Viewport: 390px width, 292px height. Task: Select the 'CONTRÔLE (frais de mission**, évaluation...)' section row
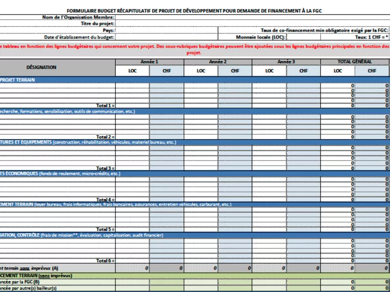pos(195,235)
